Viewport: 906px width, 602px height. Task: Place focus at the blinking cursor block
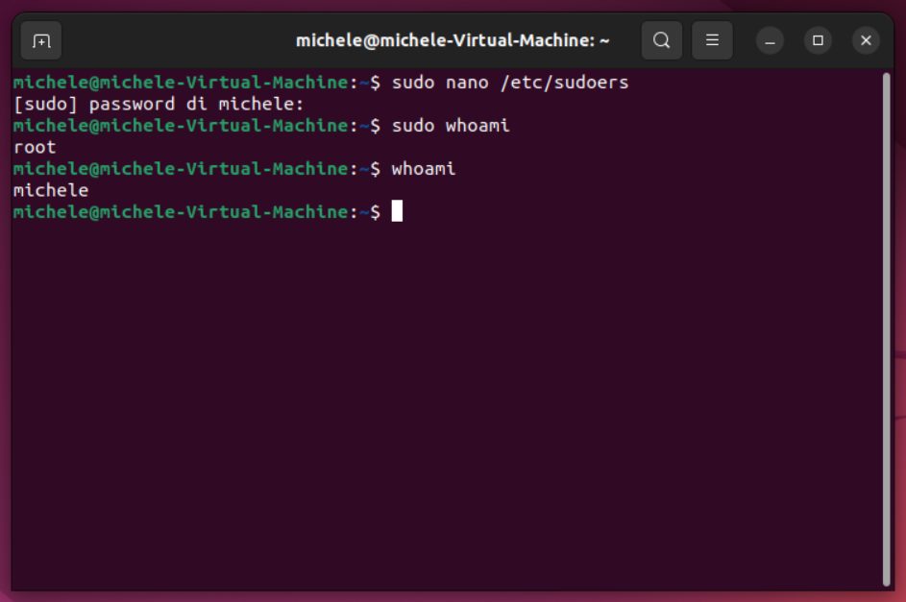click(397, 211)
